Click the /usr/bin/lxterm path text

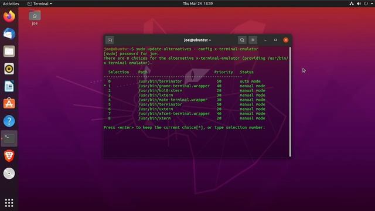[x=156, y=95]
